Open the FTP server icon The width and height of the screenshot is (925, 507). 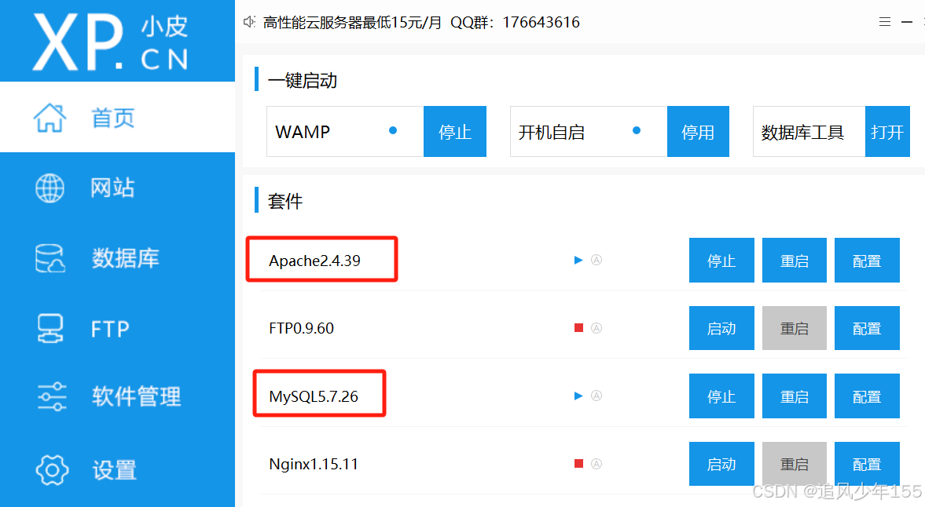tap(50, 329)
